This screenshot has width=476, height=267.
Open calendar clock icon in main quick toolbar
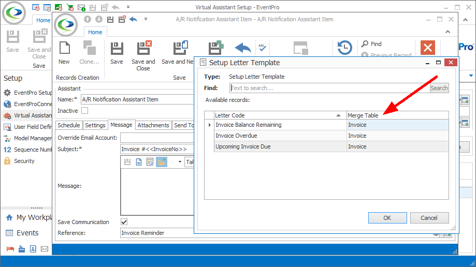tap(36, 7)
